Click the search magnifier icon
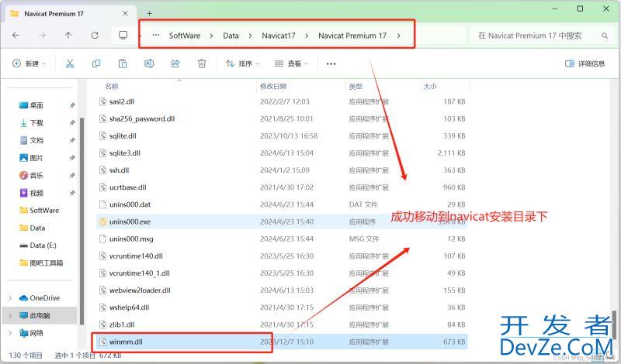621x364 pixels. point(605,36)
